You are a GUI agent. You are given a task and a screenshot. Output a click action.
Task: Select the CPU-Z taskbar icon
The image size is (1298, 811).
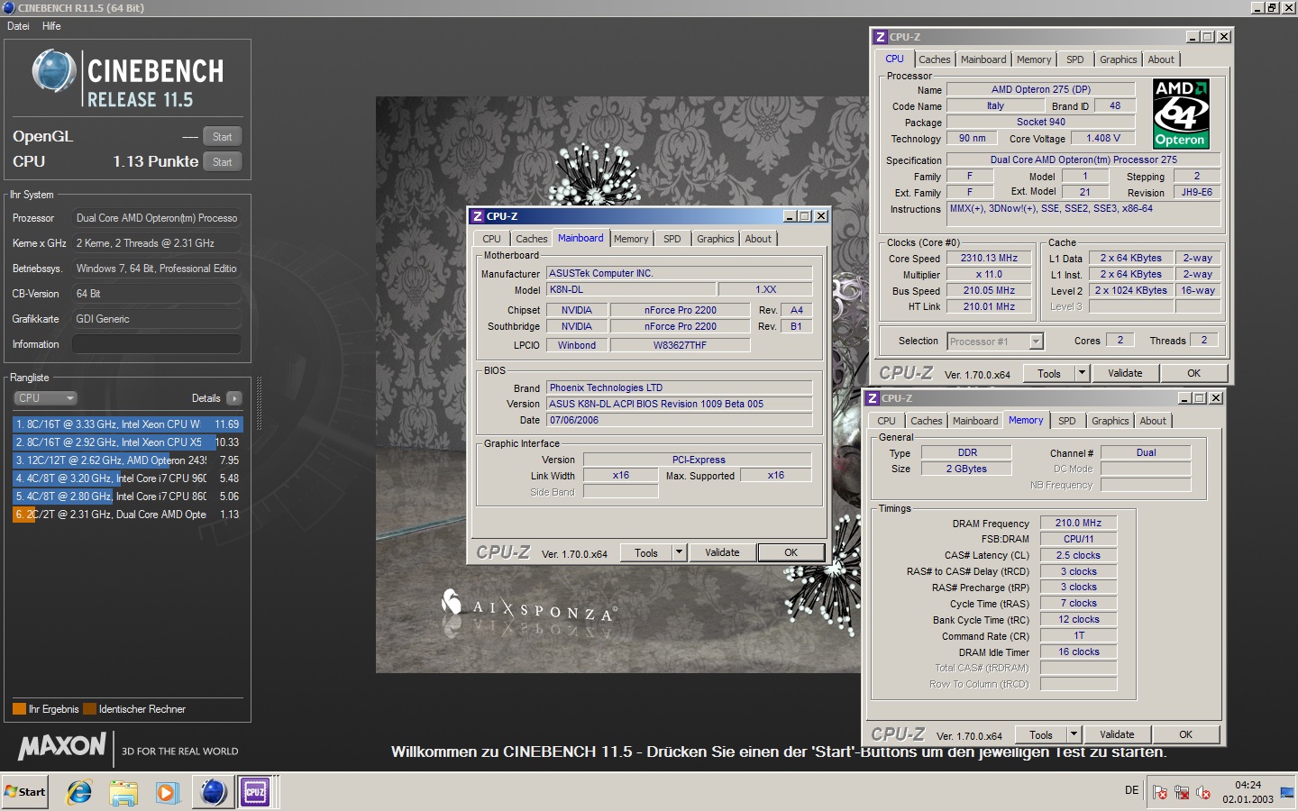[255, 792]
